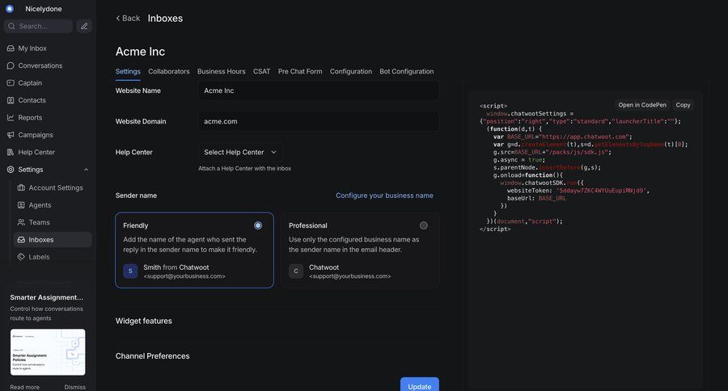Click the Conversations chat bubble icon
The width and height of the screenshot is (728, 391).
pyautogui.click(x=11, y=65)
